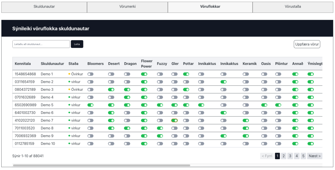Select page 5 in pagination

(303, 156)
